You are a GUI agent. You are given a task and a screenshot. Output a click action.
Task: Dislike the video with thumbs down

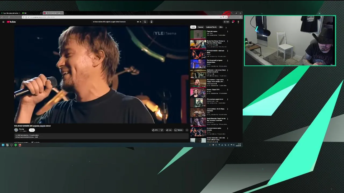coord(162,130)
